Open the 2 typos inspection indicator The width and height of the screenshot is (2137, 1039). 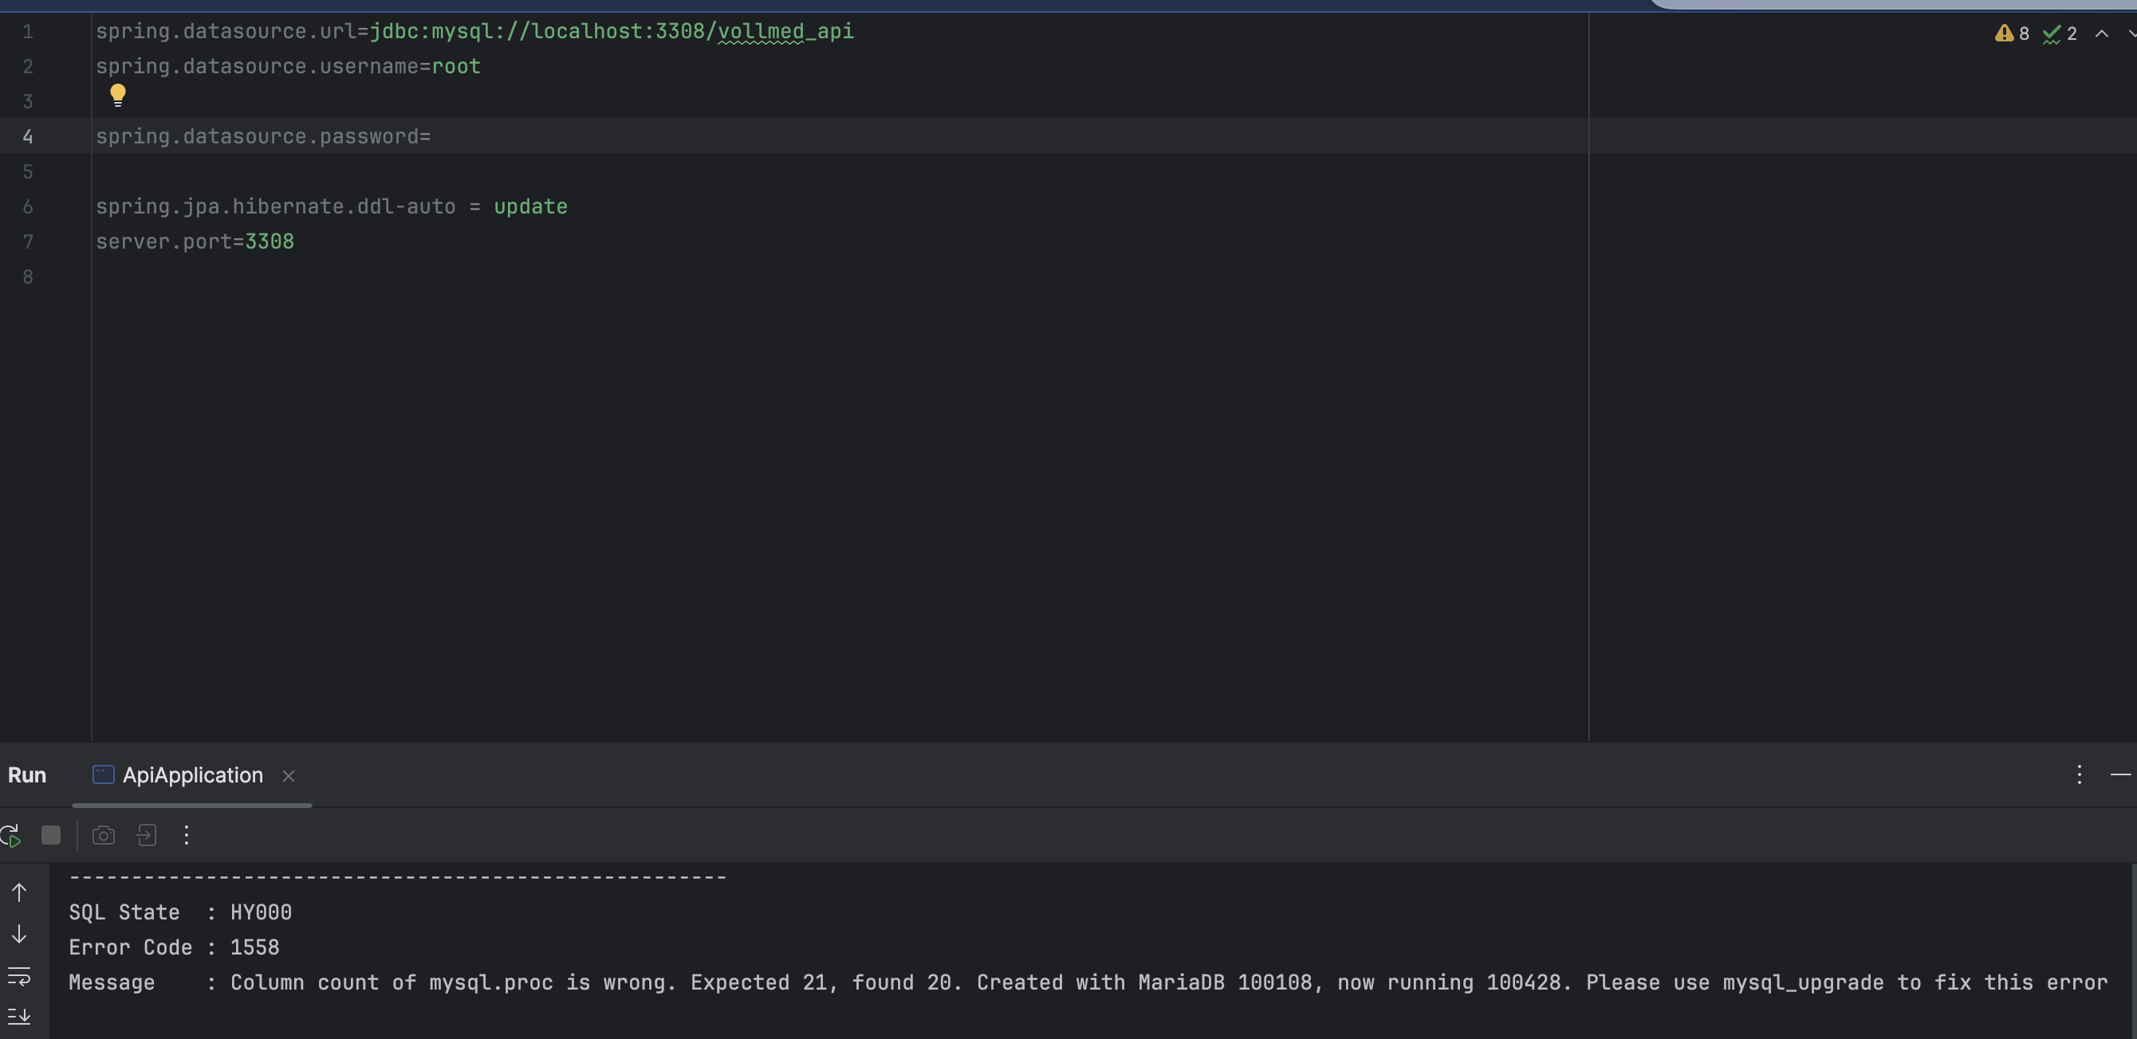2060,33
